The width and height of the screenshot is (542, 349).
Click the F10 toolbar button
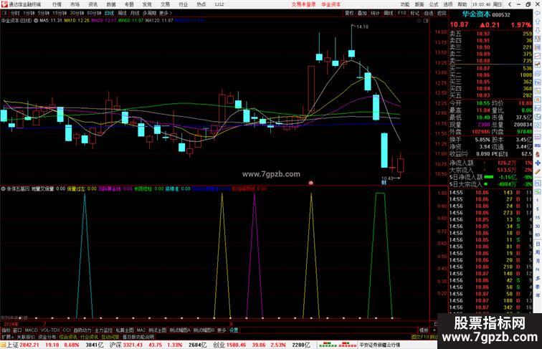pos(401,13)
